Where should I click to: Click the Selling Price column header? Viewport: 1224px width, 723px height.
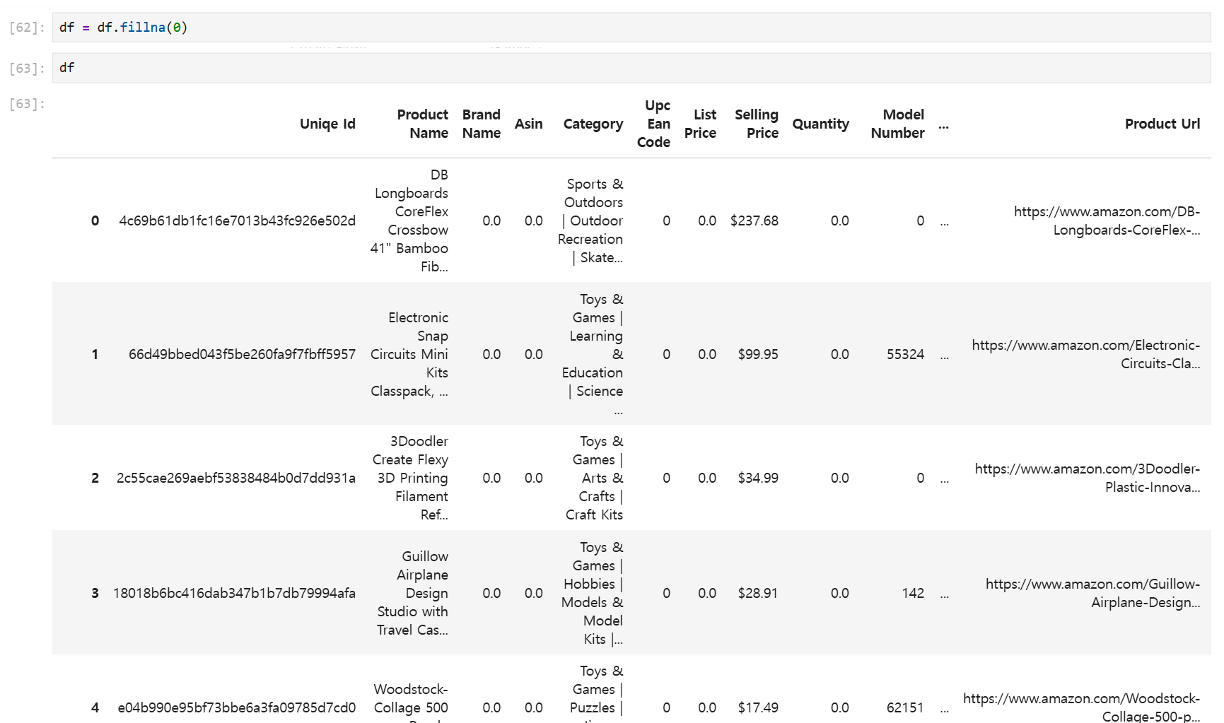pyautogui.click(x=756, y=124)
